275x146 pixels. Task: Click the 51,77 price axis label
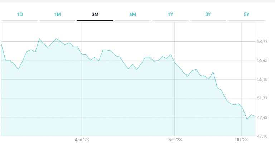pos(262,98)
